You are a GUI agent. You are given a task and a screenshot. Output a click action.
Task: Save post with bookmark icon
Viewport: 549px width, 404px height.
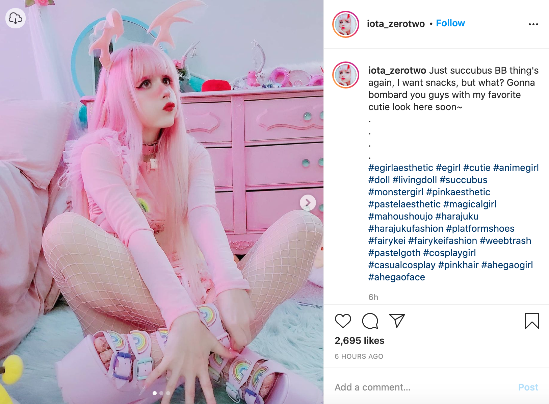[532, 321]
